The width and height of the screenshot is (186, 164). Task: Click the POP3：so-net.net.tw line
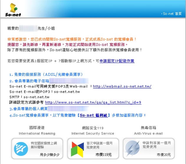[x=45, y=92]
